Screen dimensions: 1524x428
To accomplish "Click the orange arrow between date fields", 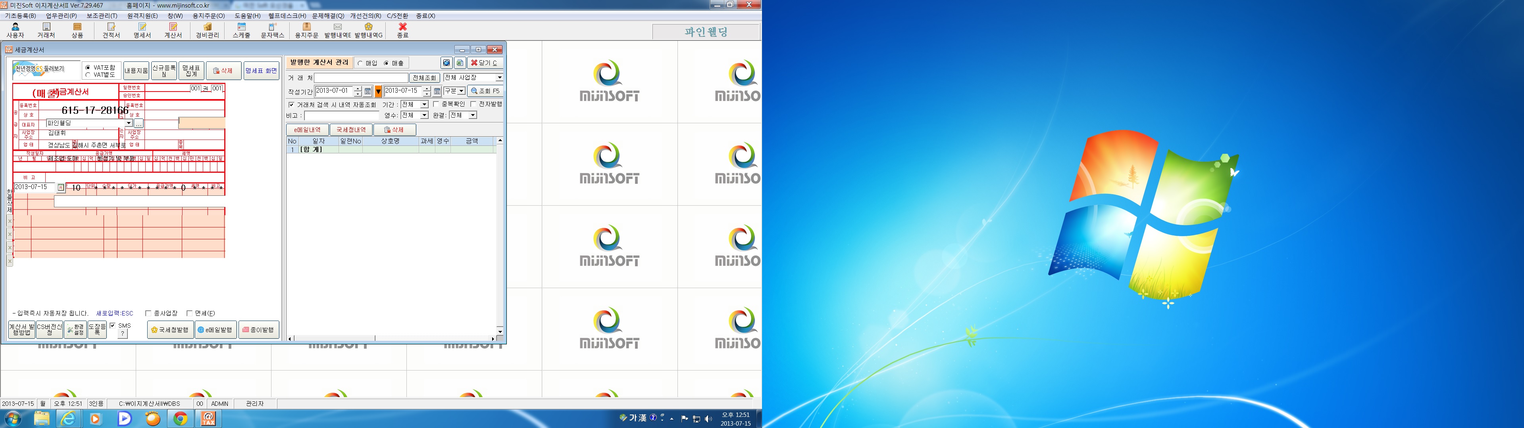I will pos(379,91).
